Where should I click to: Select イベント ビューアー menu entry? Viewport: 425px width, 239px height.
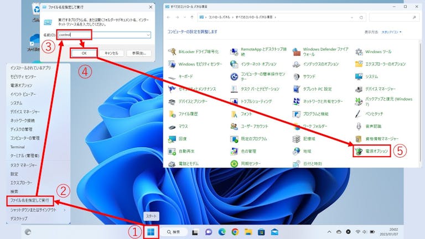23,94
